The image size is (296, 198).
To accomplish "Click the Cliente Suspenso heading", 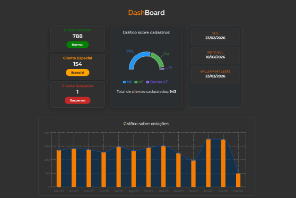I will tap(77, 86).
